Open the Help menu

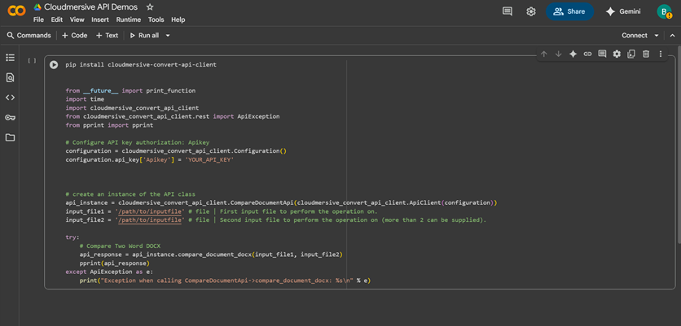tap(178, 20)
